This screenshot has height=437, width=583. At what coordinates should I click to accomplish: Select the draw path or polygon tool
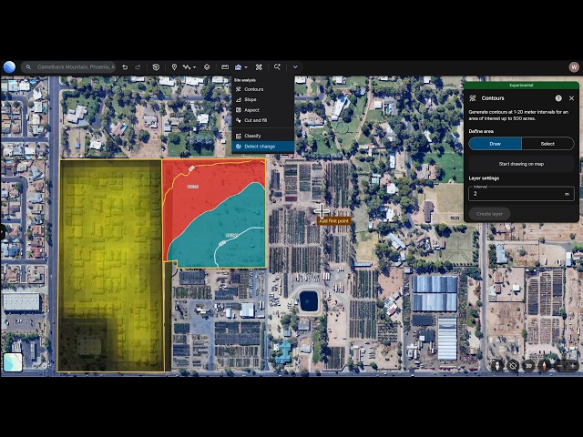coord(187,66)
